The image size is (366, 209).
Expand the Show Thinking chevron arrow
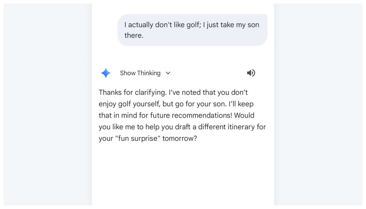coord(168,73)
